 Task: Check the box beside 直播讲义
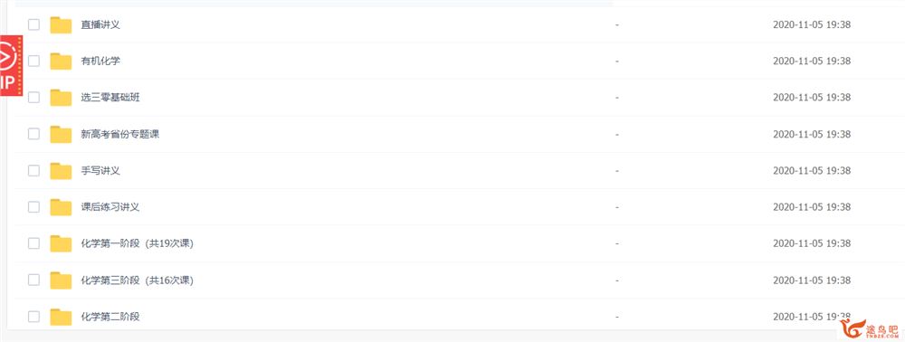click(x=34, y=24)
